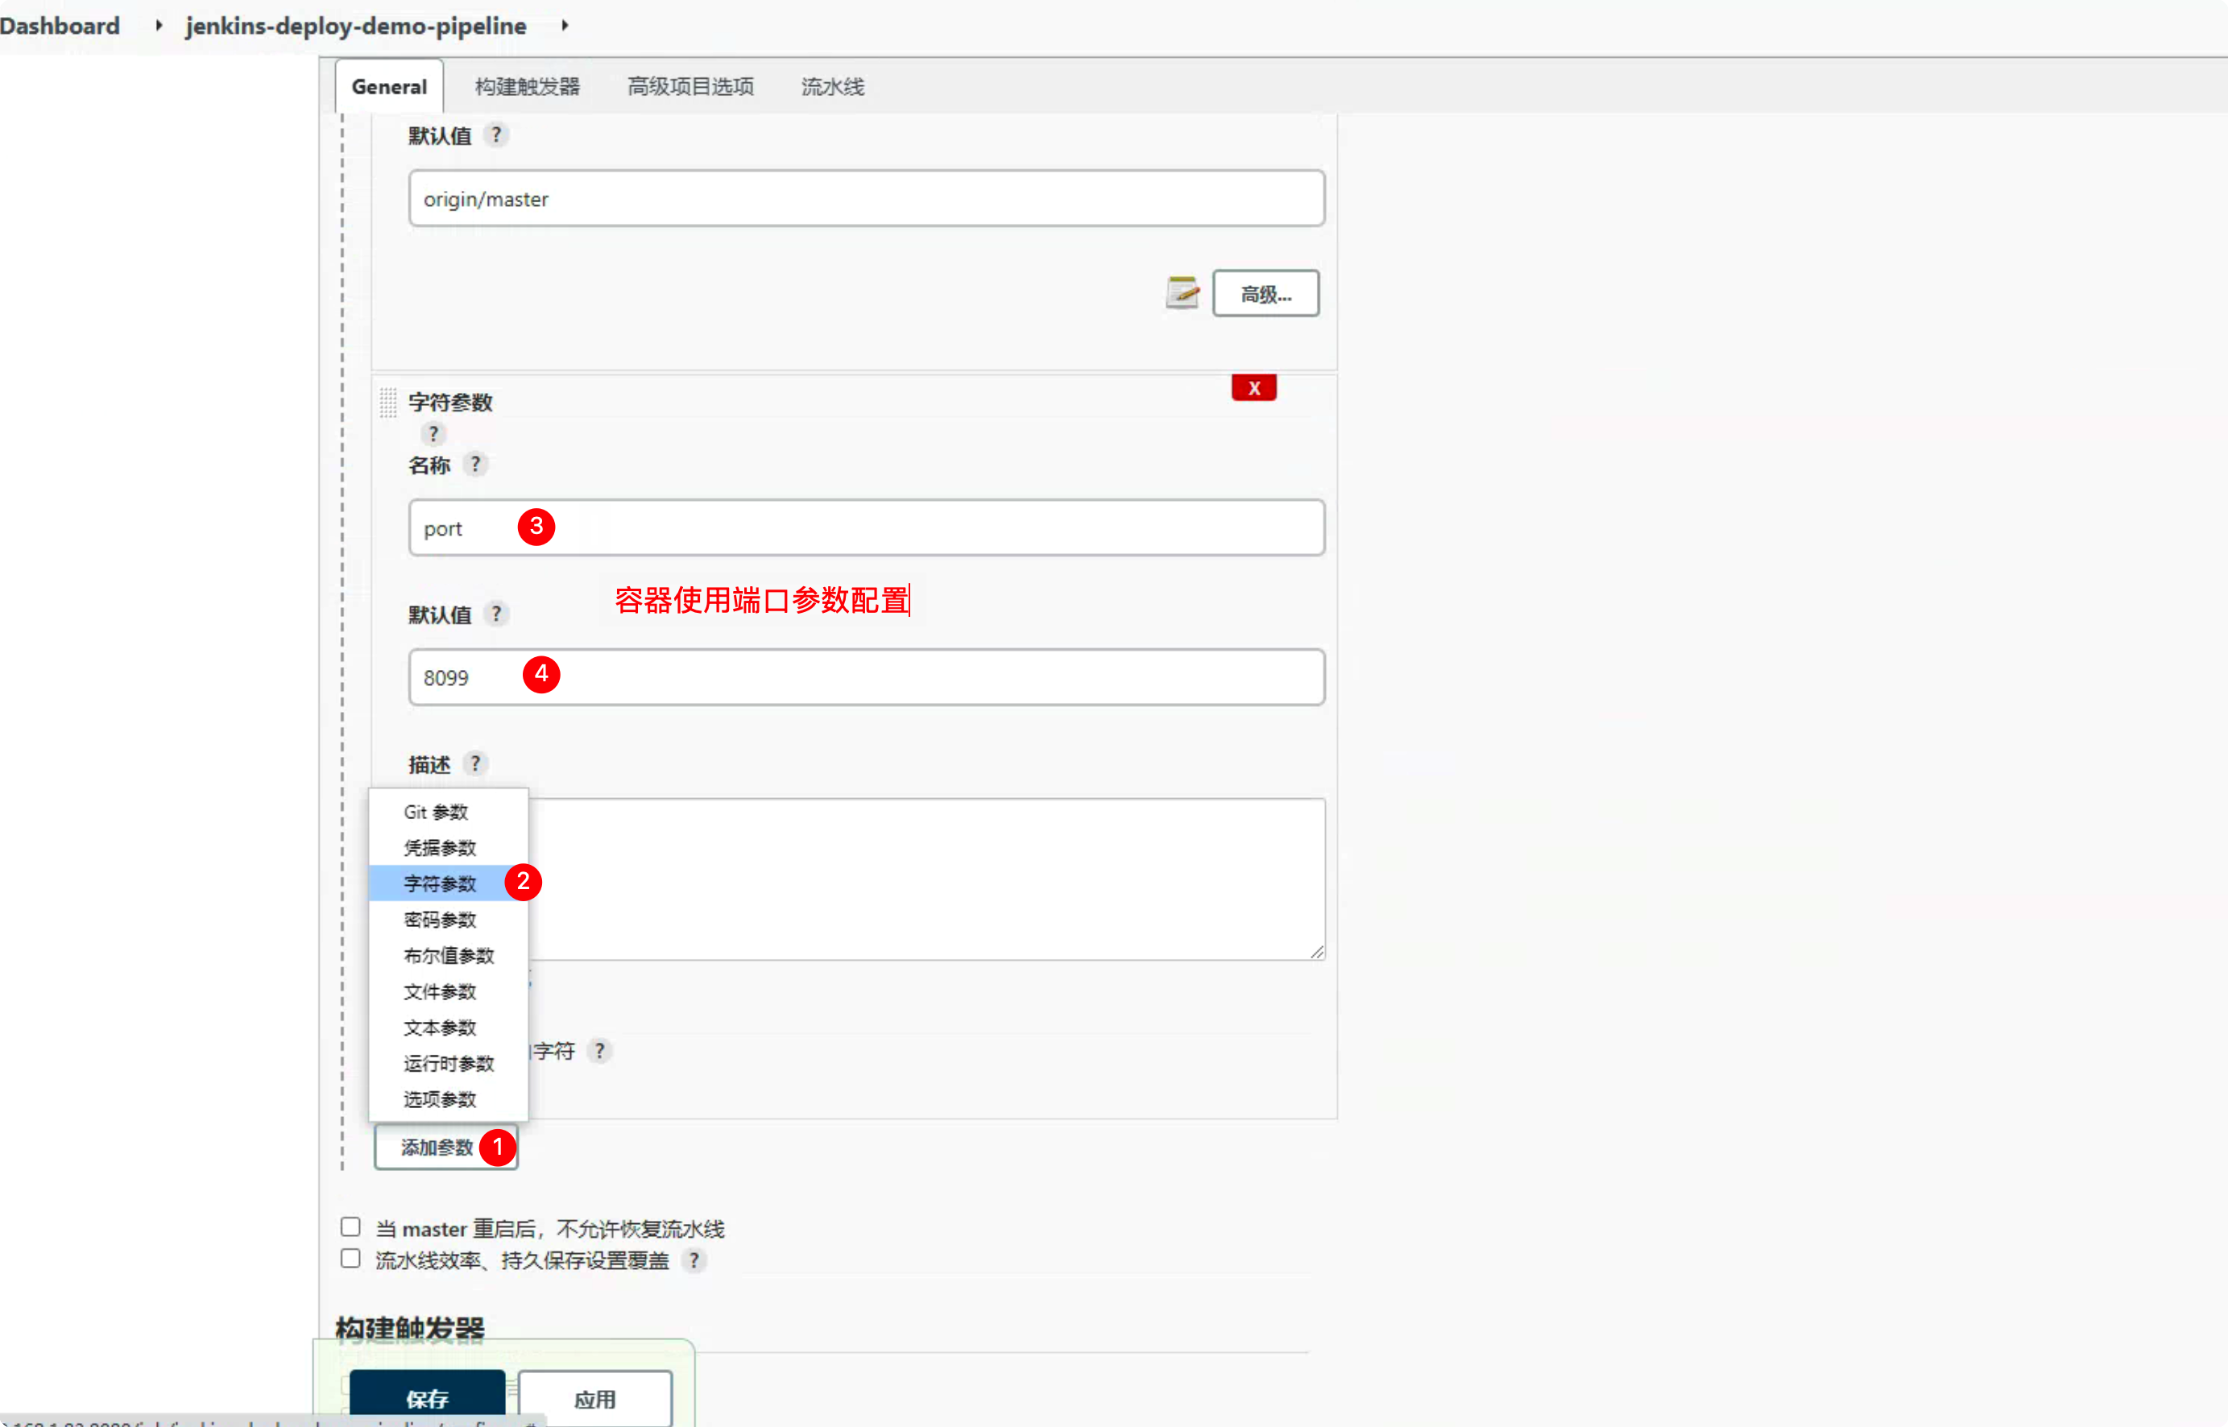Expand the Dashboard breadcrumb arrow
The height and width of the screenshot is (1427, 2228).
coord(159,26)
